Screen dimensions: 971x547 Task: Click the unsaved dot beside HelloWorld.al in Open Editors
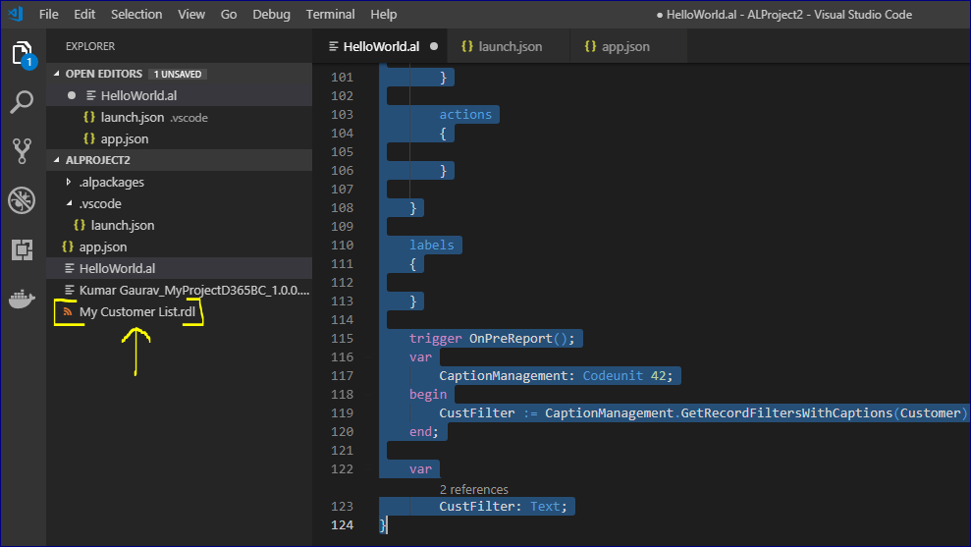(72, 95)
